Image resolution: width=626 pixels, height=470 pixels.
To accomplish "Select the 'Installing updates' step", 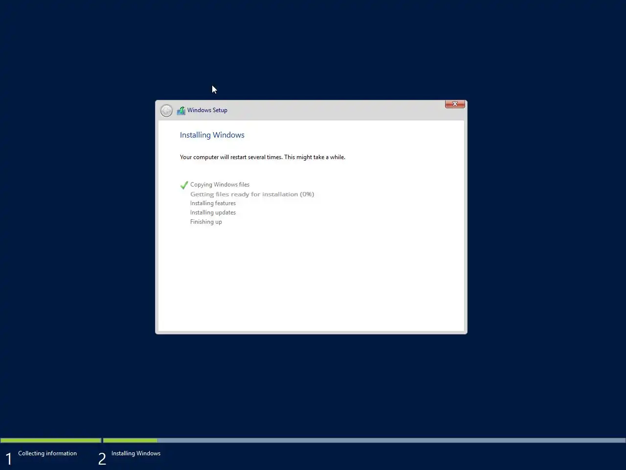I will pos(213,212).
